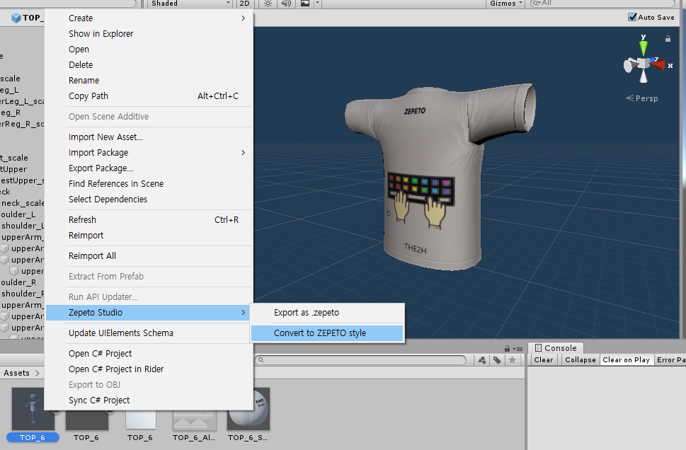The width and height of the screenshot is (686, 450).
Task: Toggle scene effects image icon
Action: coord(305,4)
